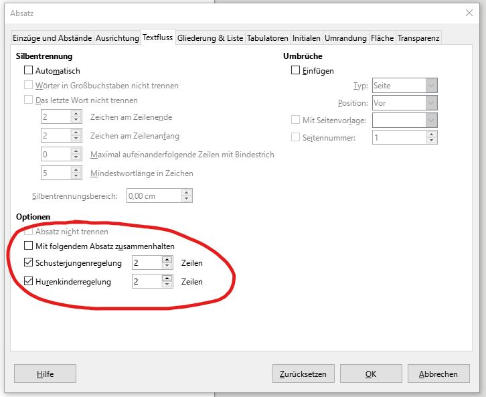Open the Mit Seitenvorlage dropdown
Screen dimensions: 486x397
[x=431, y=120]
